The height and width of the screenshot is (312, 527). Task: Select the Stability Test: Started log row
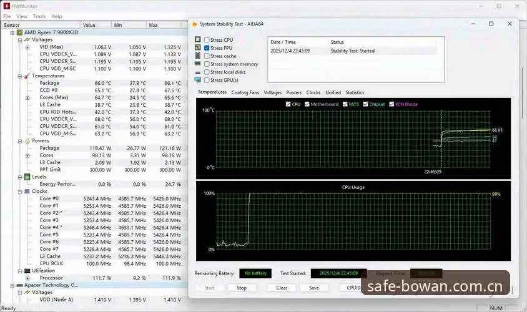tap(353, 51)
